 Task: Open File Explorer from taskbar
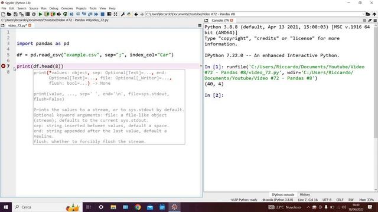[x=113, y=207]
